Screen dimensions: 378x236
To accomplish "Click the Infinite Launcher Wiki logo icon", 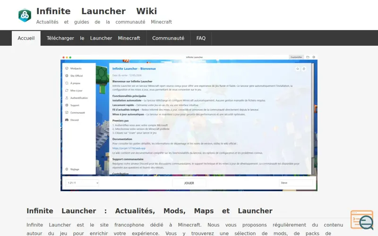I will coord(25,16).
